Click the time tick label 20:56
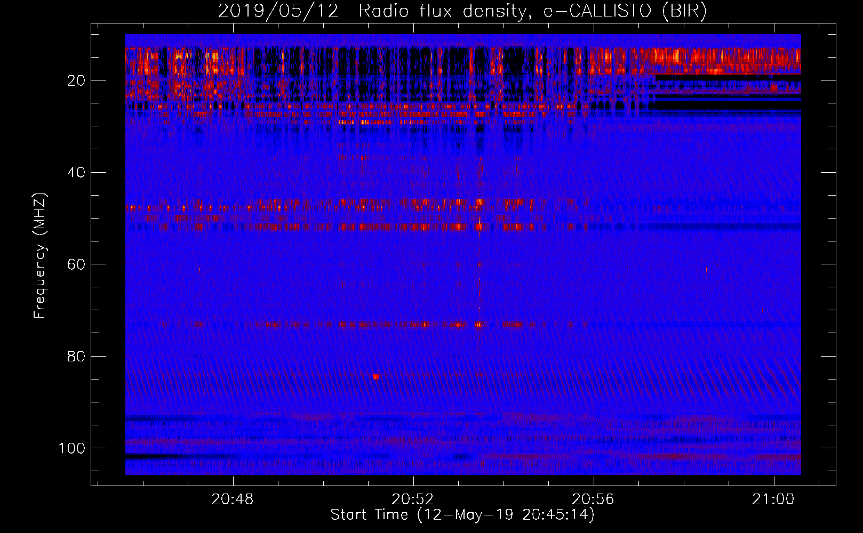Image resolution: width=863 pixels, height=533 pixels. [593, 499]
